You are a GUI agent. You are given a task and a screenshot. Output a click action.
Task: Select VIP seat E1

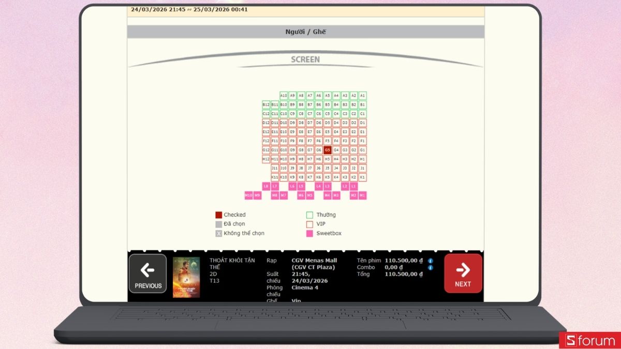tap(363, 132)
